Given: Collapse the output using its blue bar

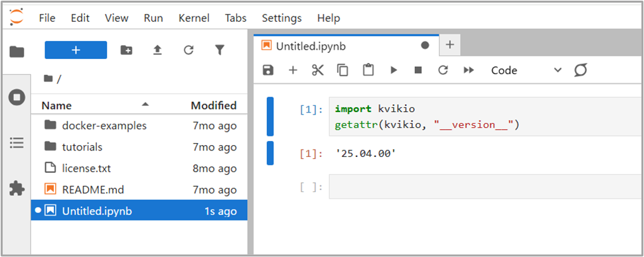Looking at the screenshot, I should 270,153.
